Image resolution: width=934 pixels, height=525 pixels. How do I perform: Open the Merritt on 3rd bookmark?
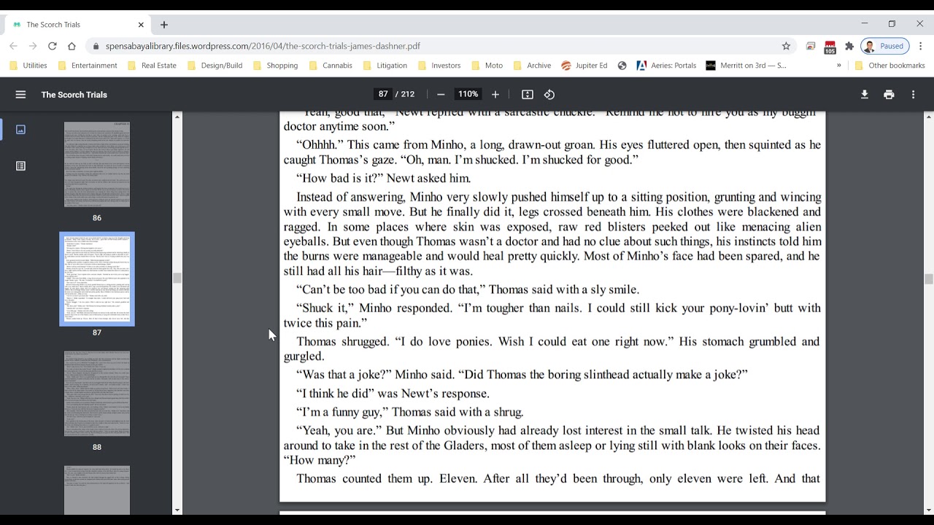(x=746, y=66)
